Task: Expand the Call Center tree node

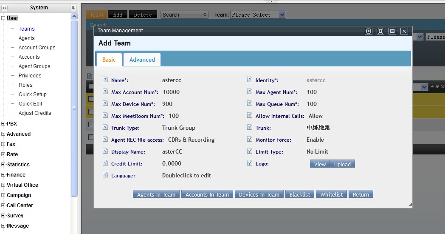Action: click(3, 205)
